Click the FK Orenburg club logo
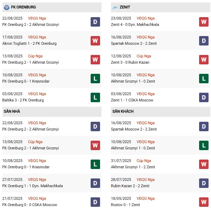The image size is (211, 211). pos(6,7)
